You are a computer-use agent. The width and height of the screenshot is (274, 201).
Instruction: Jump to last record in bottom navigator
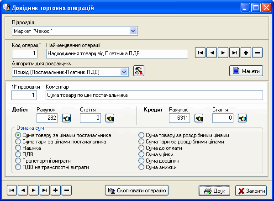[x=45, y=190]
